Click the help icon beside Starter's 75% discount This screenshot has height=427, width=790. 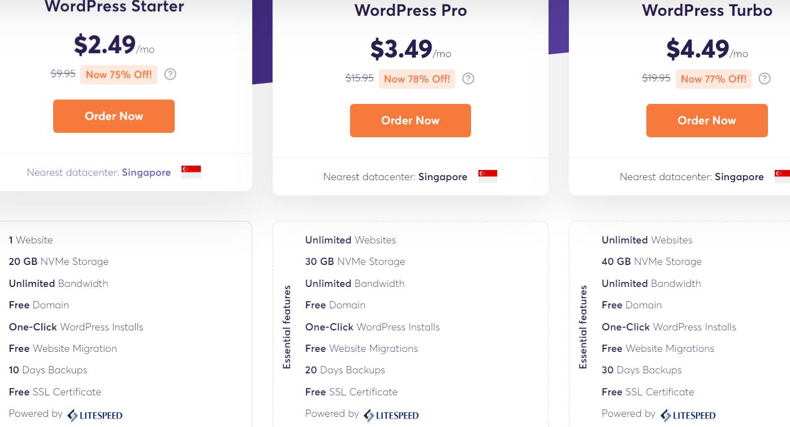[170, 74]
